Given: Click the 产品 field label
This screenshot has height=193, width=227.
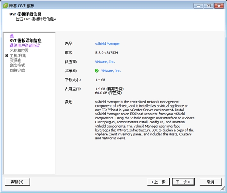Looking at the screenshot, I should tap(69, 44).
